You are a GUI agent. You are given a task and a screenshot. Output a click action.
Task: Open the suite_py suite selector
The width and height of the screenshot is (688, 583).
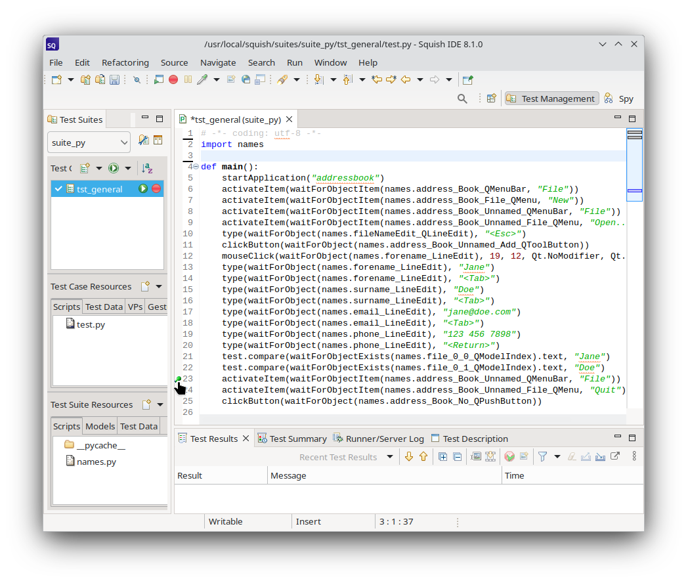point(89,142)
